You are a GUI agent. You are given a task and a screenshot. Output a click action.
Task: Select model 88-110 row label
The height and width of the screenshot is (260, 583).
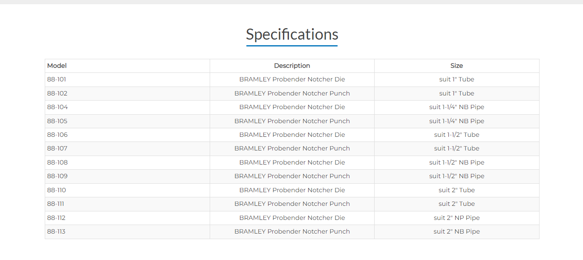tap(57, 190)
